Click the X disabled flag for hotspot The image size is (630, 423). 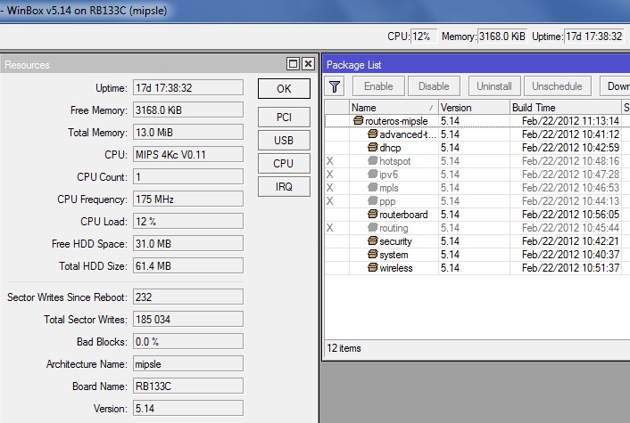coord(330,161)
